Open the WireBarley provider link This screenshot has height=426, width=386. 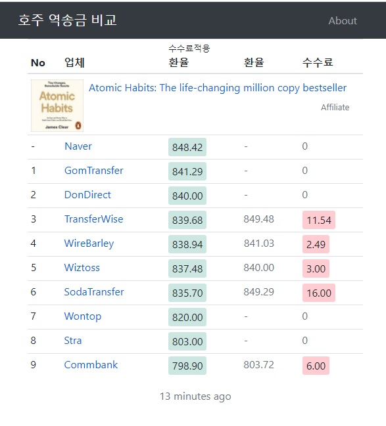89,244
